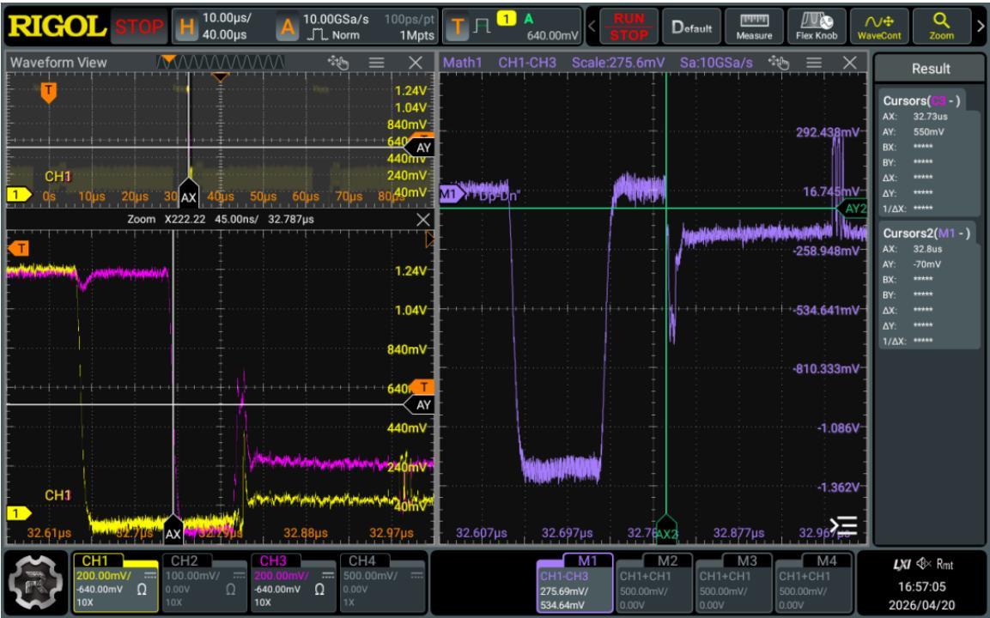Click the Sa:10GSa/s text in Math1 header
Viewport: 990px width, 618px height.
[x=716, y=63]
